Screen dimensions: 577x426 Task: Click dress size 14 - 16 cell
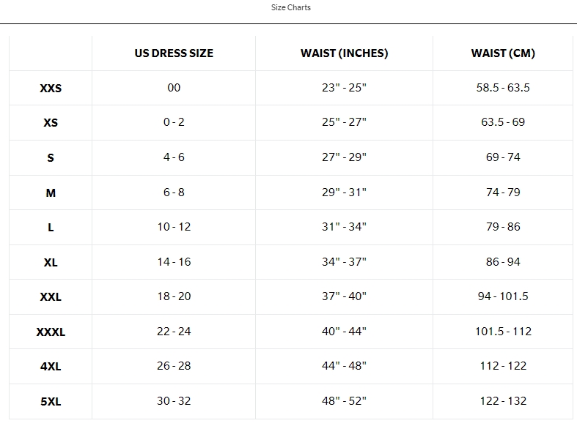174,262
